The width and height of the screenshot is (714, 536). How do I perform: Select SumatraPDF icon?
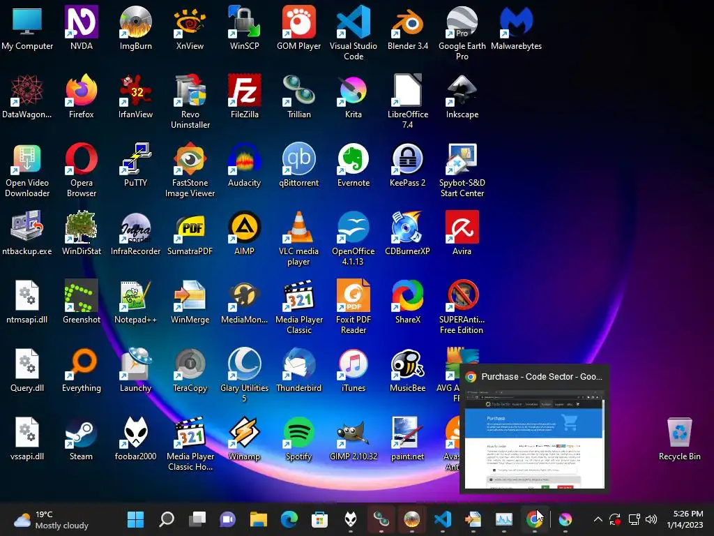coord(190,233)
